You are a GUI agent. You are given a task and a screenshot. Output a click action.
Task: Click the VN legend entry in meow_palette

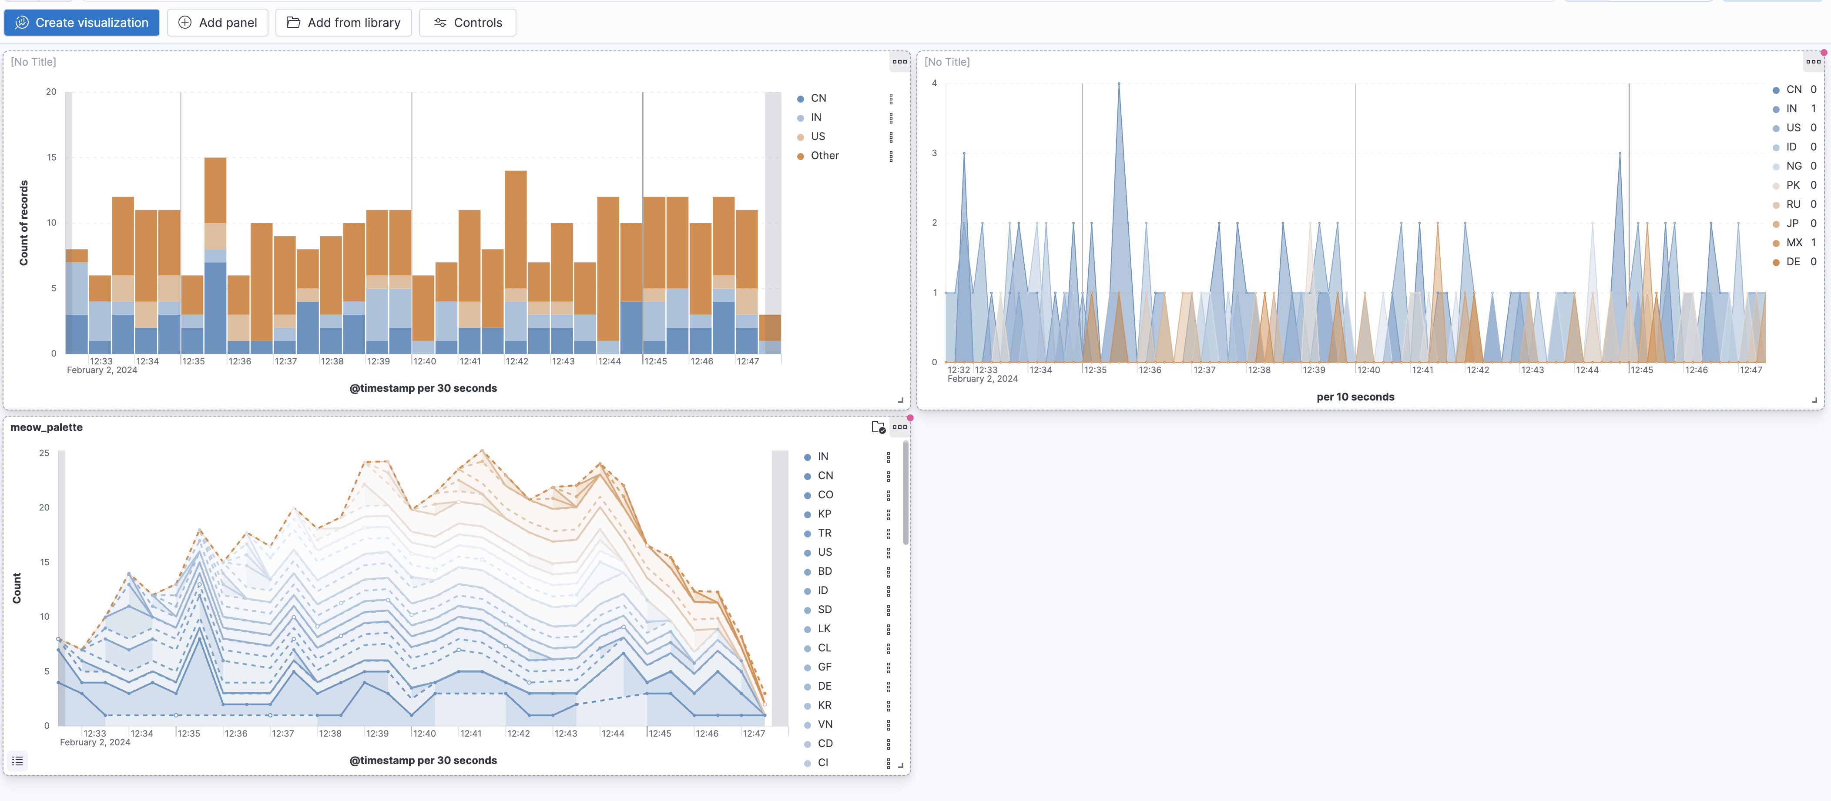tap(825, 725)
